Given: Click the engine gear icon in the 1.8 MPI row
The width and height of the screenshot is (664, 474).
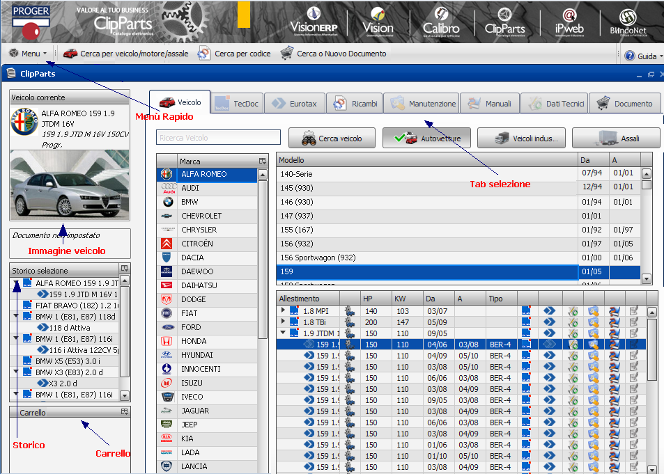Looking at the screenshot, I should [x=350, y=311].
